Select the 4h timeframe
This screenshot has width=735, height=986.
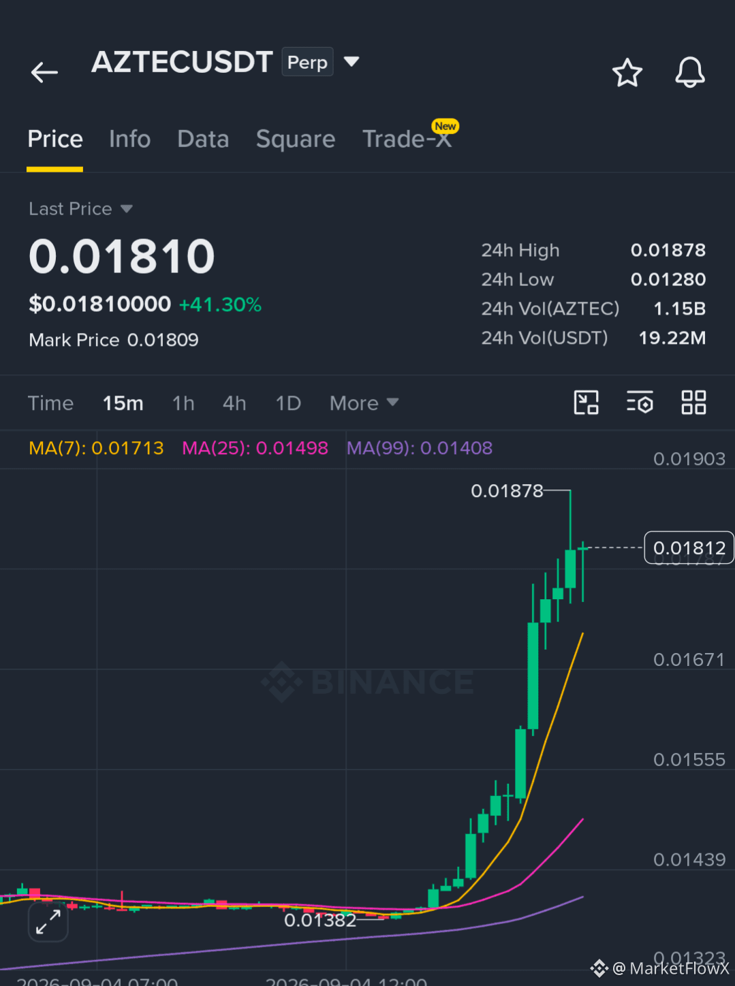[234, 403]
